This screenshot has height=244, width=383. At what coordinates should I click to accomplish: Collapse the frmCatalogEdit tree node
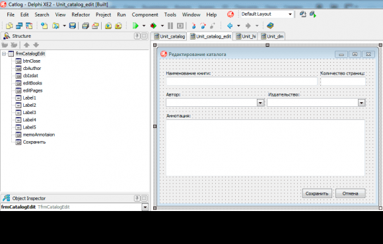[4, 53]
